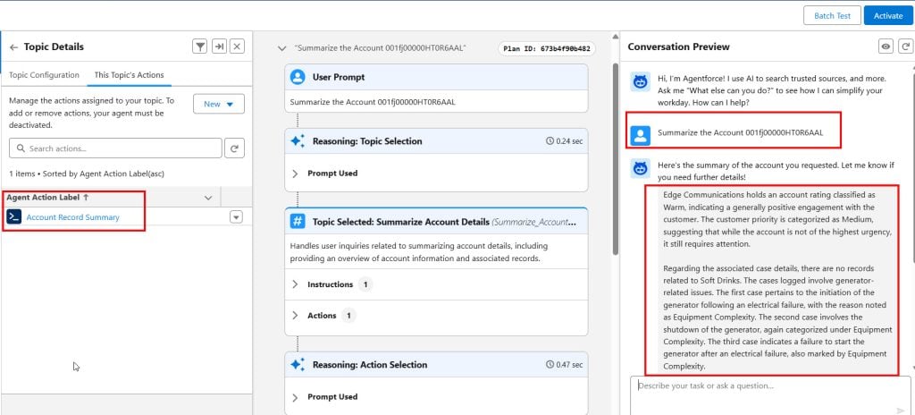Viewport: 915px width, 415px height.
Task: Click the Reasoning: Action Selection sparkle icon
Action: 298,365
